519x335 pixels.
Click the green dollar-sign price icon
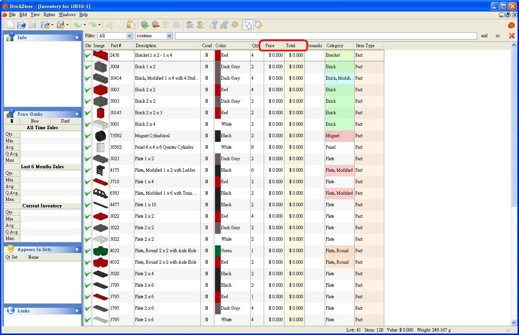200,25
